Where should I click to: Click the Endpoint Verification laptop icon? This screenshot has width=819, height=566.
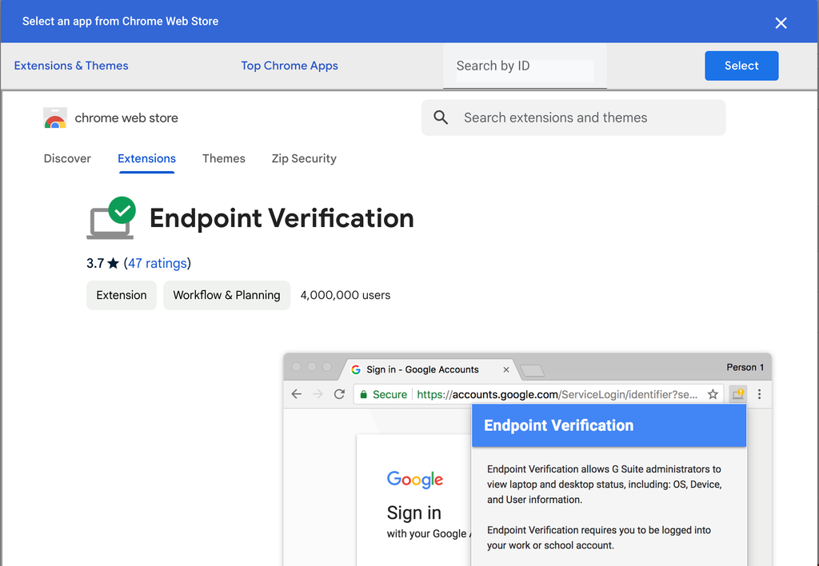[x=111, y=218]
